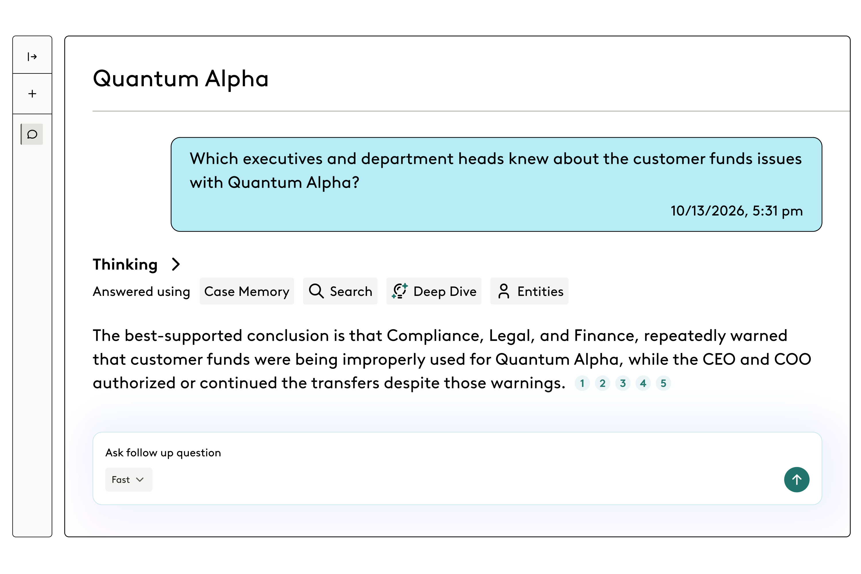
Task: Click the chevron next to Fast
Action: 140,480
